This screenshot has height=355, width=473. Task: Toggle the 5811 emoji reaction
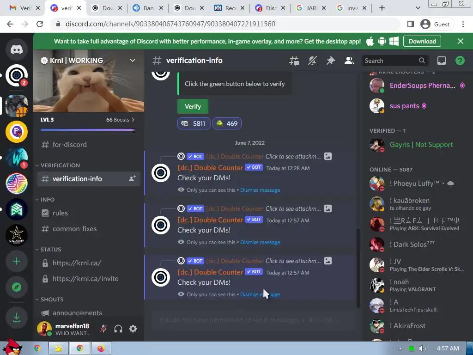pyautogui.click(x=194, y=123)
